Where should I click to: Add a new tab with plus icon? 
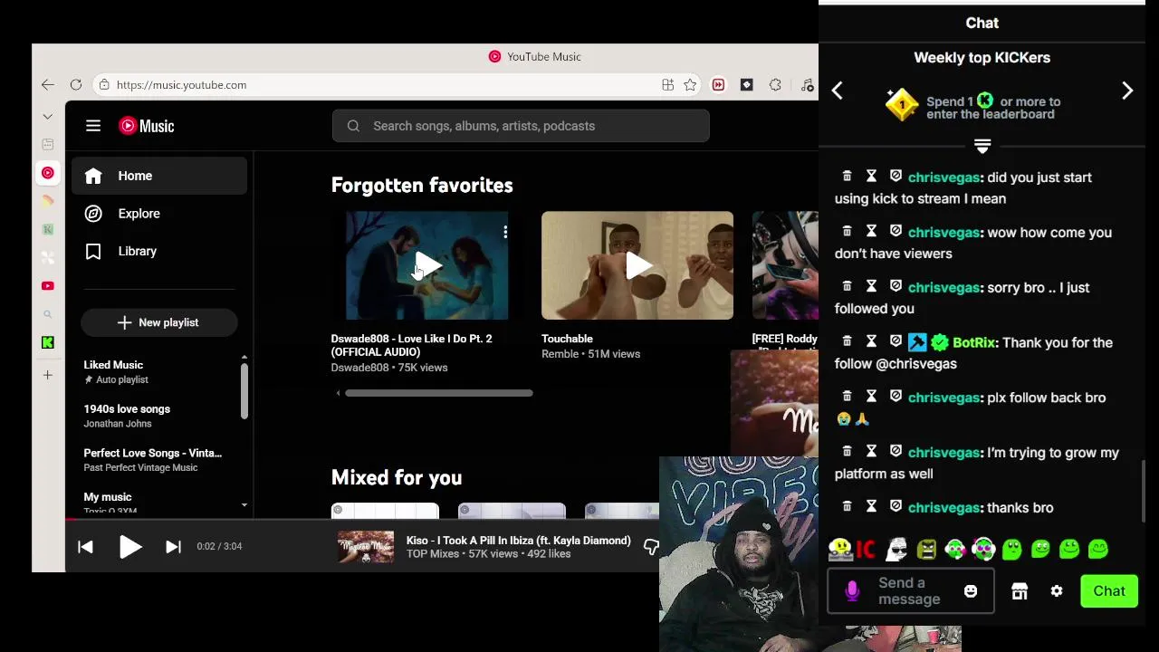tap(48, 374)
